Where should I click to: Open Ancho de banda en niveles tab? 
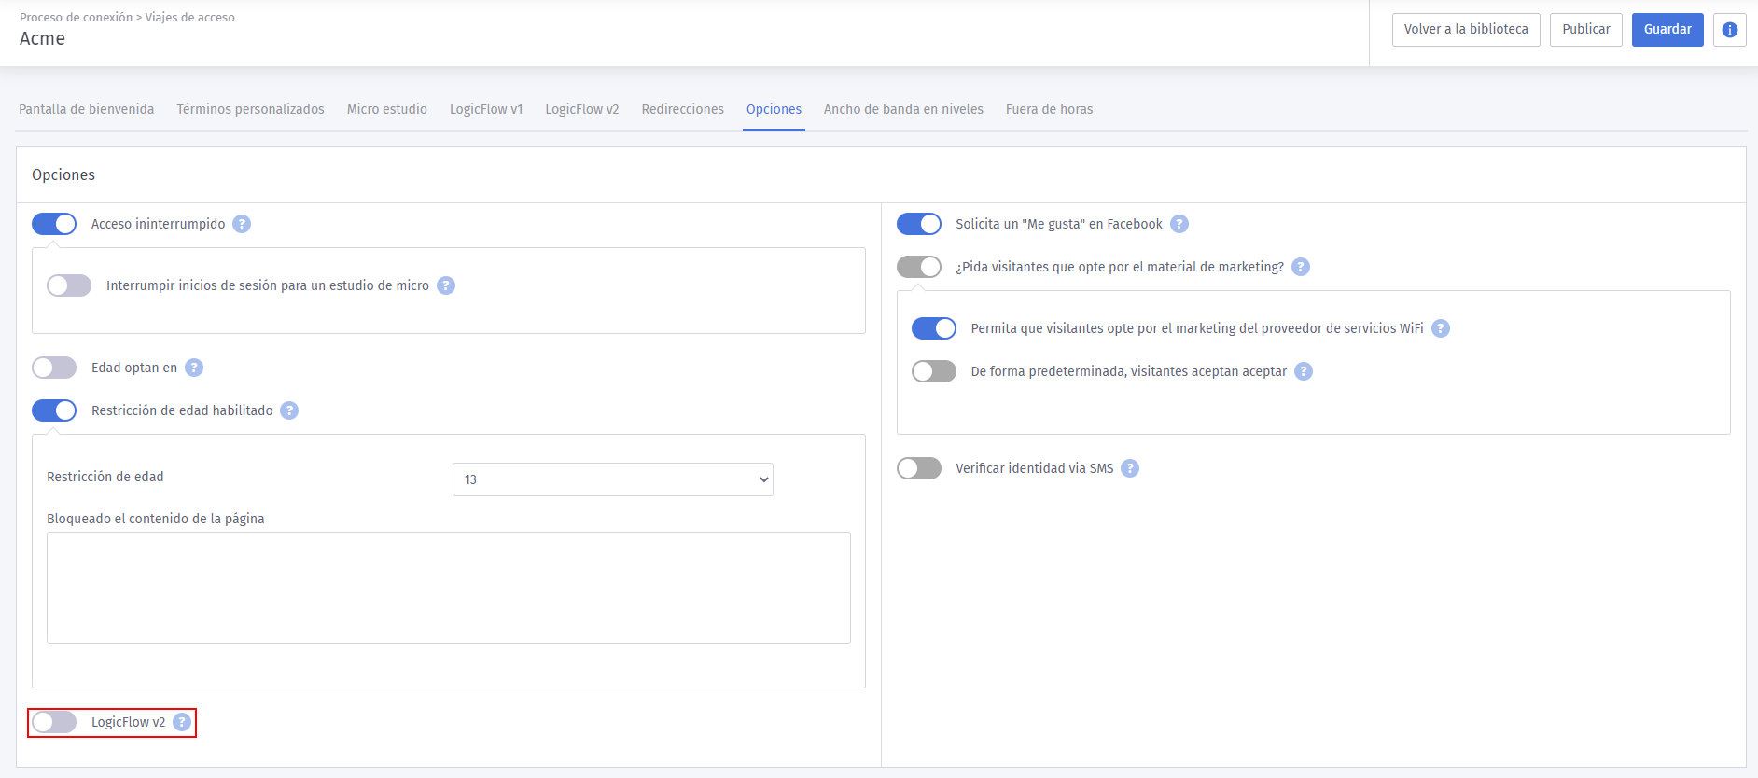click(x=903, y=109)
